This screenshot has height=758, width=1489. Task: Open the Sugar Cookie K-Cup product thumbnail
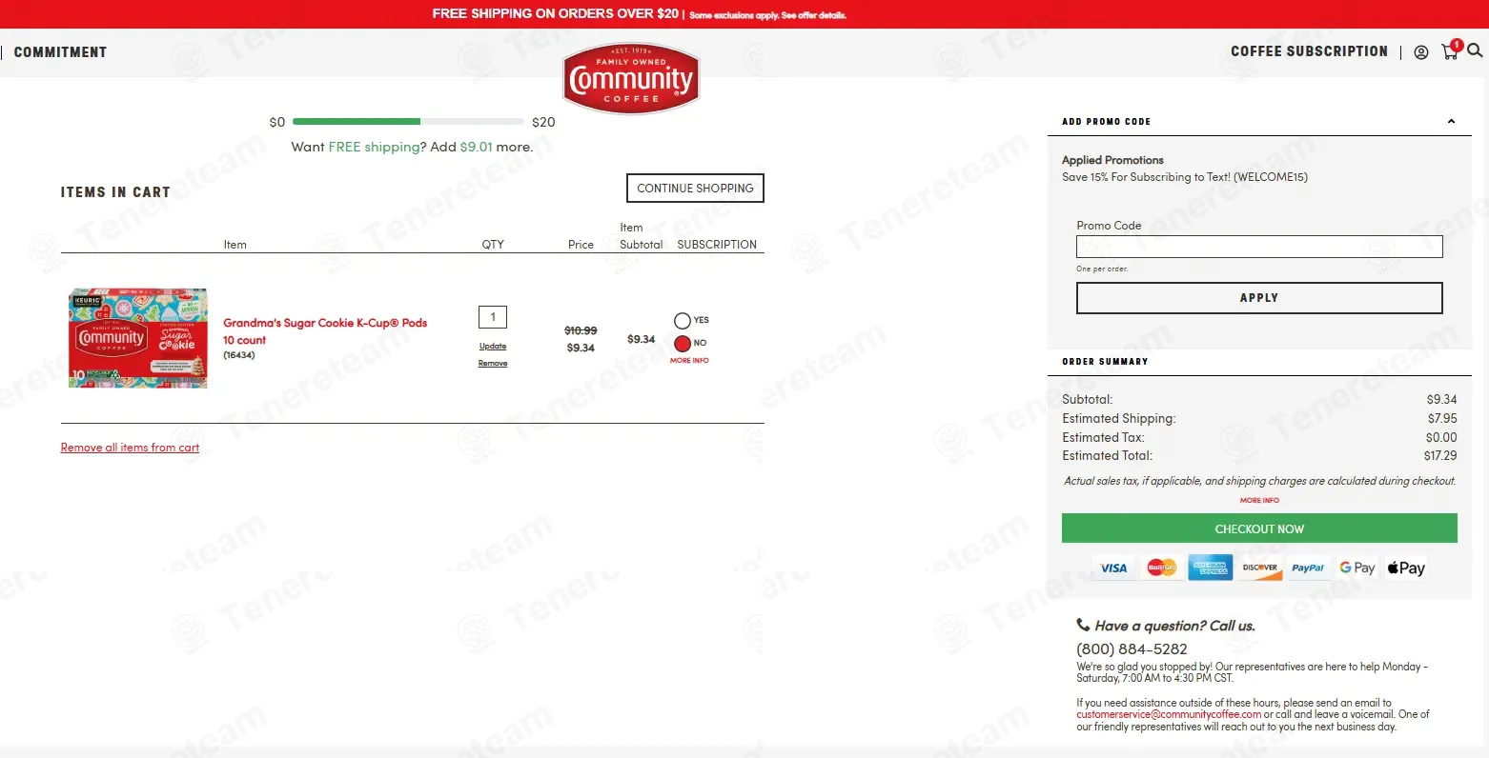click(137, 338)
